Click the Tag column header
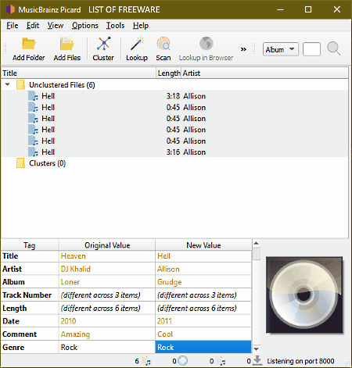 pyautogui.click(x=30, y=245)
